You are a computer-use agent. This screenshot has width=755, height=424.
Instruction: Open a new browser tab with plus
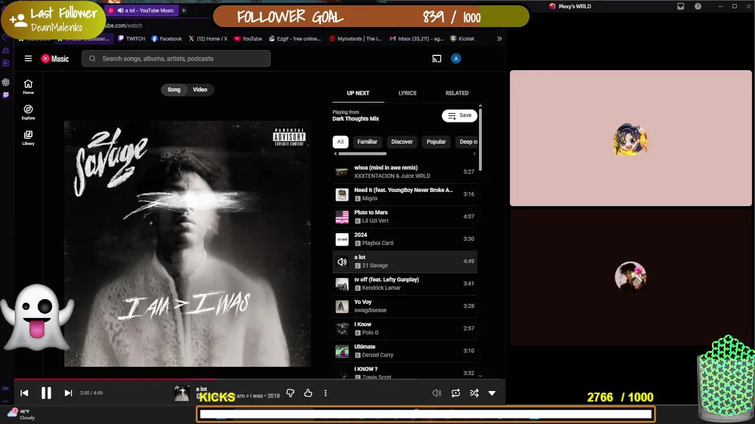(x=183, y=10)
